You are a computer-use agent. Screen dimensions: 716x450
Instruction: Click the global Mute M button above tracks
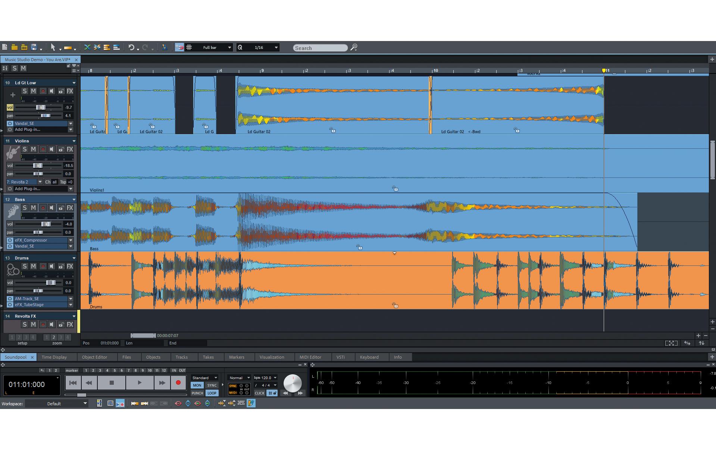pos(23,68)
